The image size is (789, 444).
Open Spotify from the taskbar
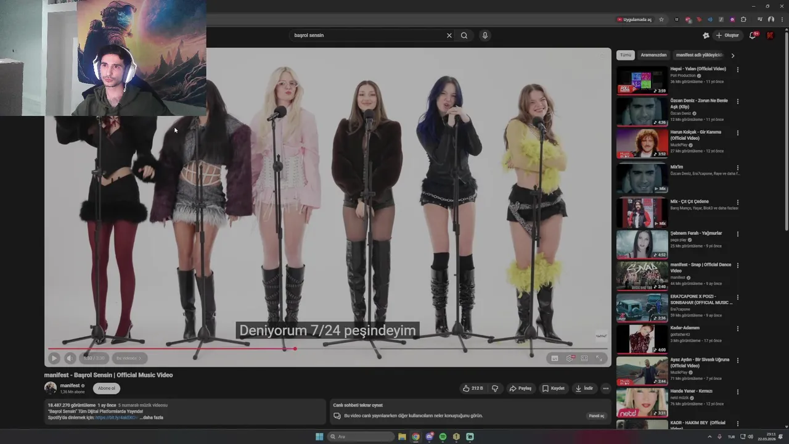click(443, 437)
